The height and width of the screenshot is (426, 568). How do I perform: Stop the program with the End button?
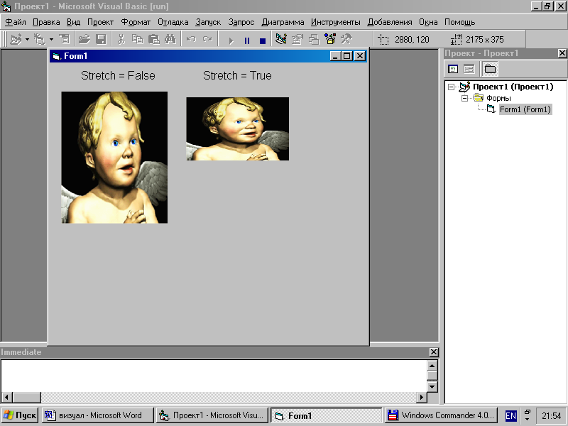pyautogui.click(x=263, y=40)
